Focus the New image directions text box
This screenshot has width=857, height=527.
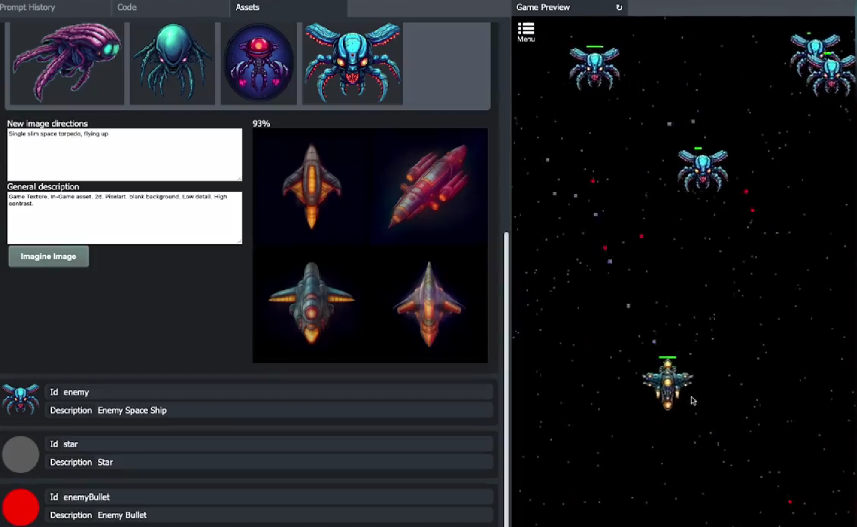pos(124,155)
